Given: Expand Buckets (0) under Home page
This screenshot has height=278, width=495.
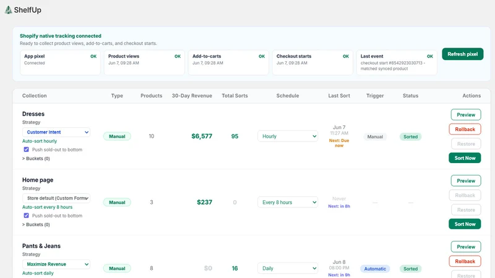Looking at the screenshot, I should (x=36, y=224).
